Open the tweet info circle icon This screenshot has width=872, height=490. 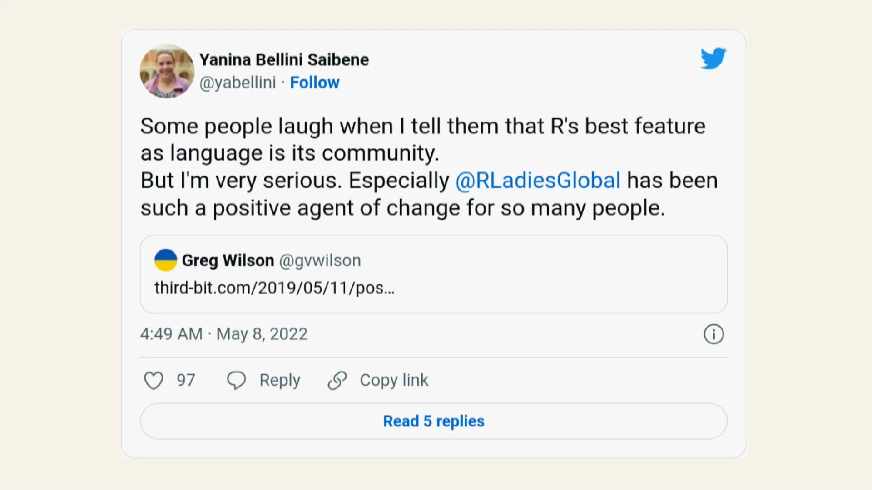point(713,334)
